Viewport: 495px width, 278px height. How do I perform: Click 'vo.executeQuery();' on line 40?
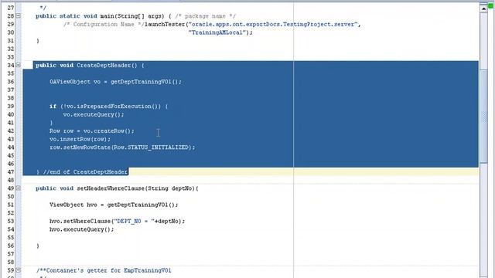[x=94, y=114]
